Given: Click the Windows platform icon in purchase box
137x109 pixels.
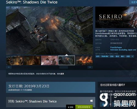Looking at the screenshot, I should (x=91, y=101).
